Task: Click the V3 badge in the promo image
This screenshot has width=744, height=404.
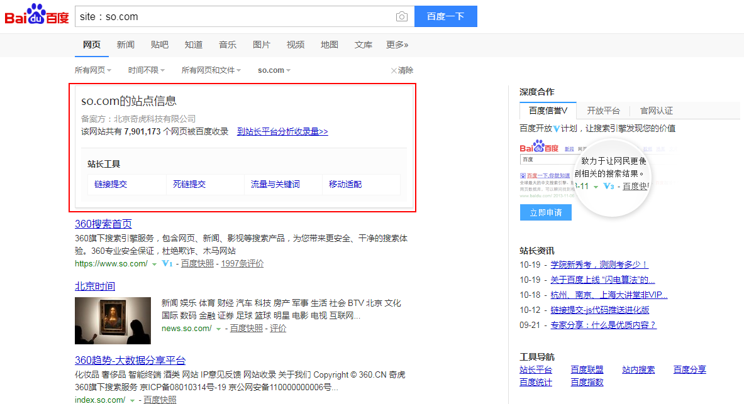Action: (x=609, y=187)
